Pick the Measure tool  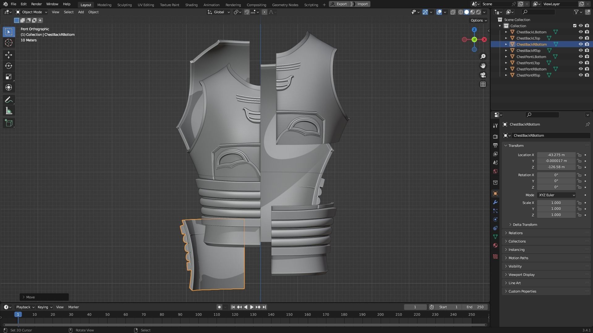click(x=9, y=111)
